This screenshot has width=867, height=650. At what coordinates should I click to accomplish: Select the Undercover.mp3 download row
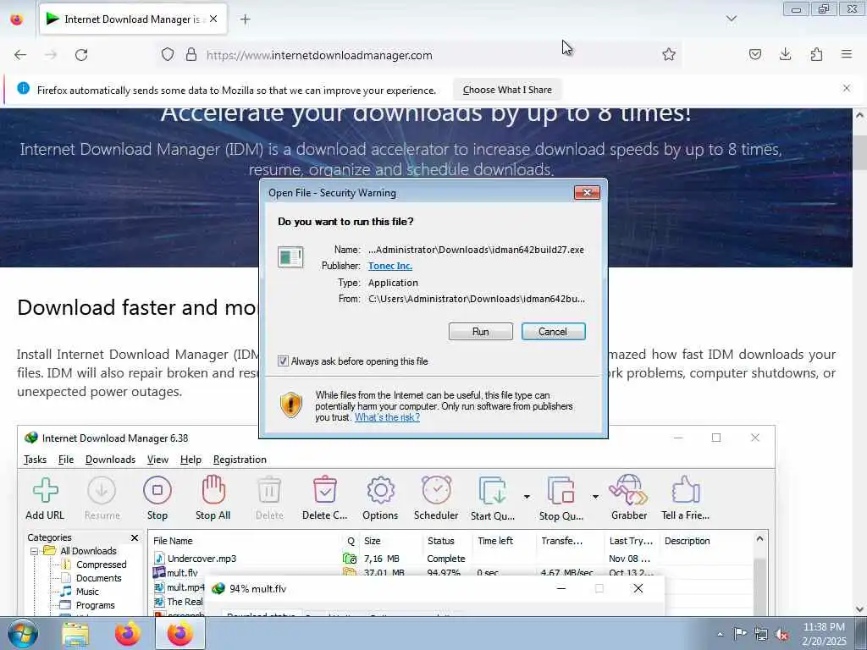[x=450, y=559]
